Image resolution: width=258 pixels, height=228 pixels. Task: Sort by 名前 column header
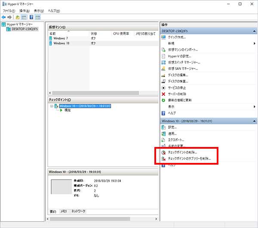point(69,34)
